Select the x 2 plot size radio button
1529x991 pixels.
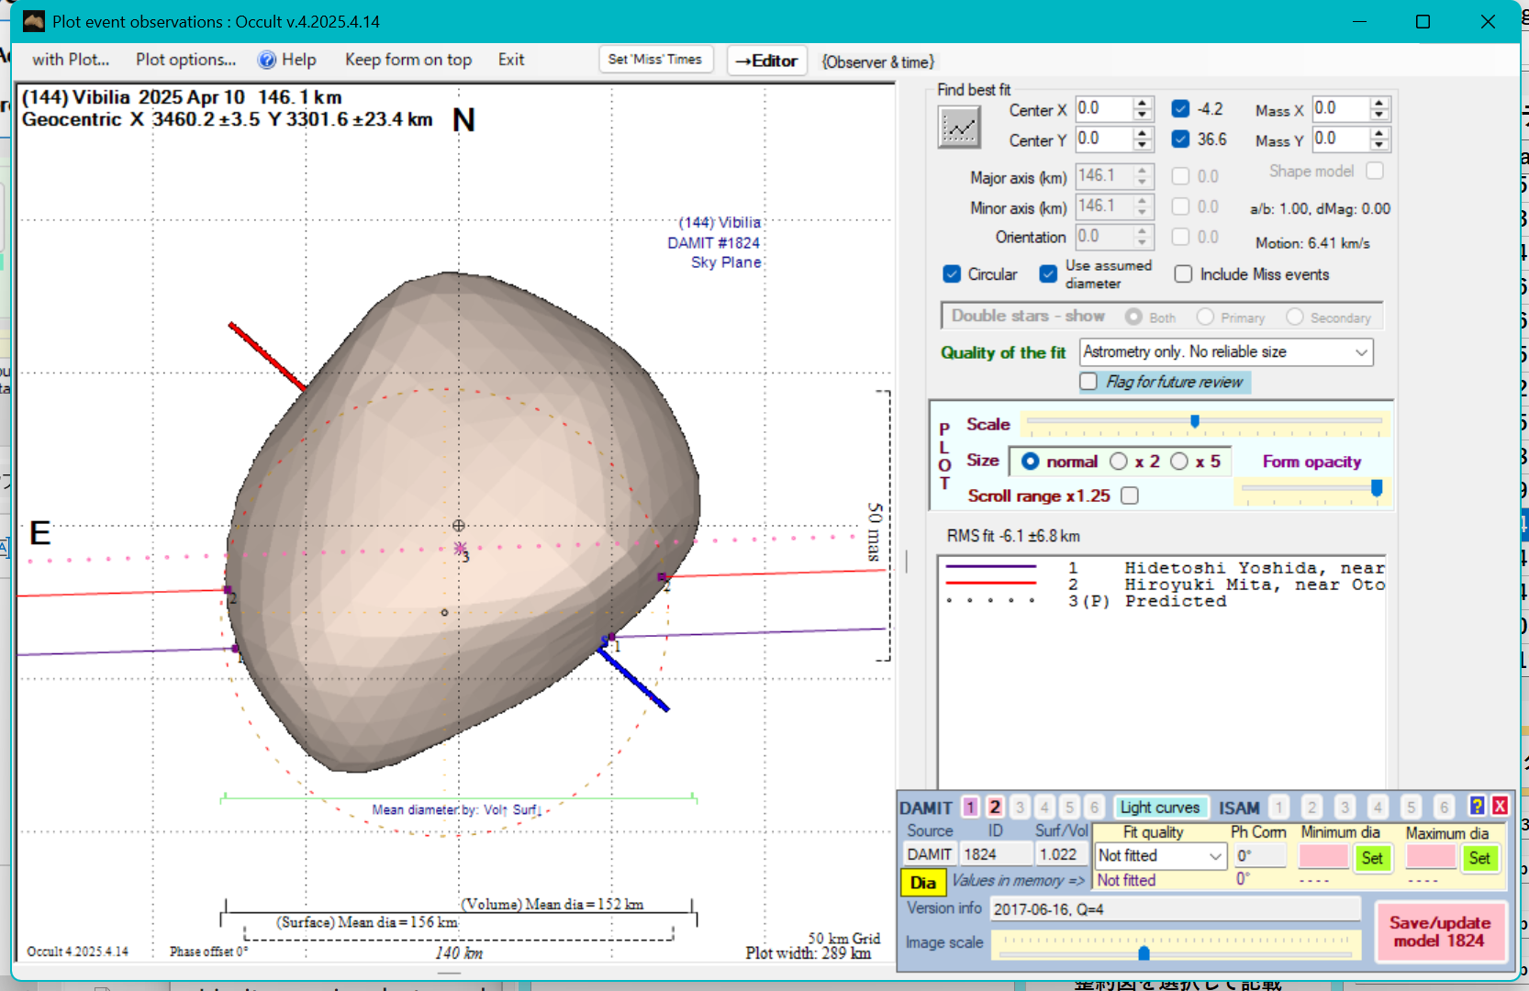click(1119, 462)
